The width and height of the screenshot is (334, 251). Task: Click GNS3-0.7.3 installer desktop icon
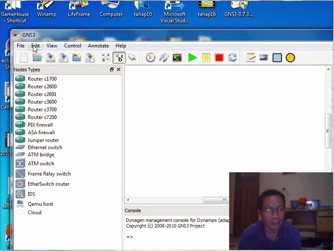[x=238, y=9]
